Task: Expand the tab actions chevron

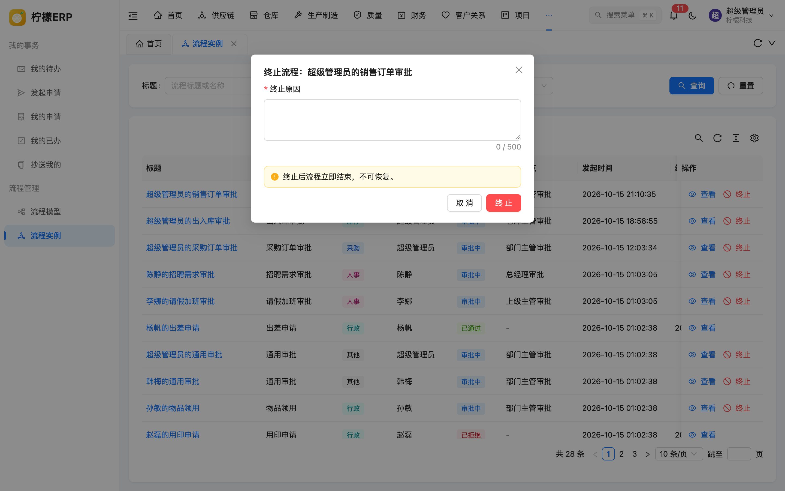Action: [x=772, y=43]
